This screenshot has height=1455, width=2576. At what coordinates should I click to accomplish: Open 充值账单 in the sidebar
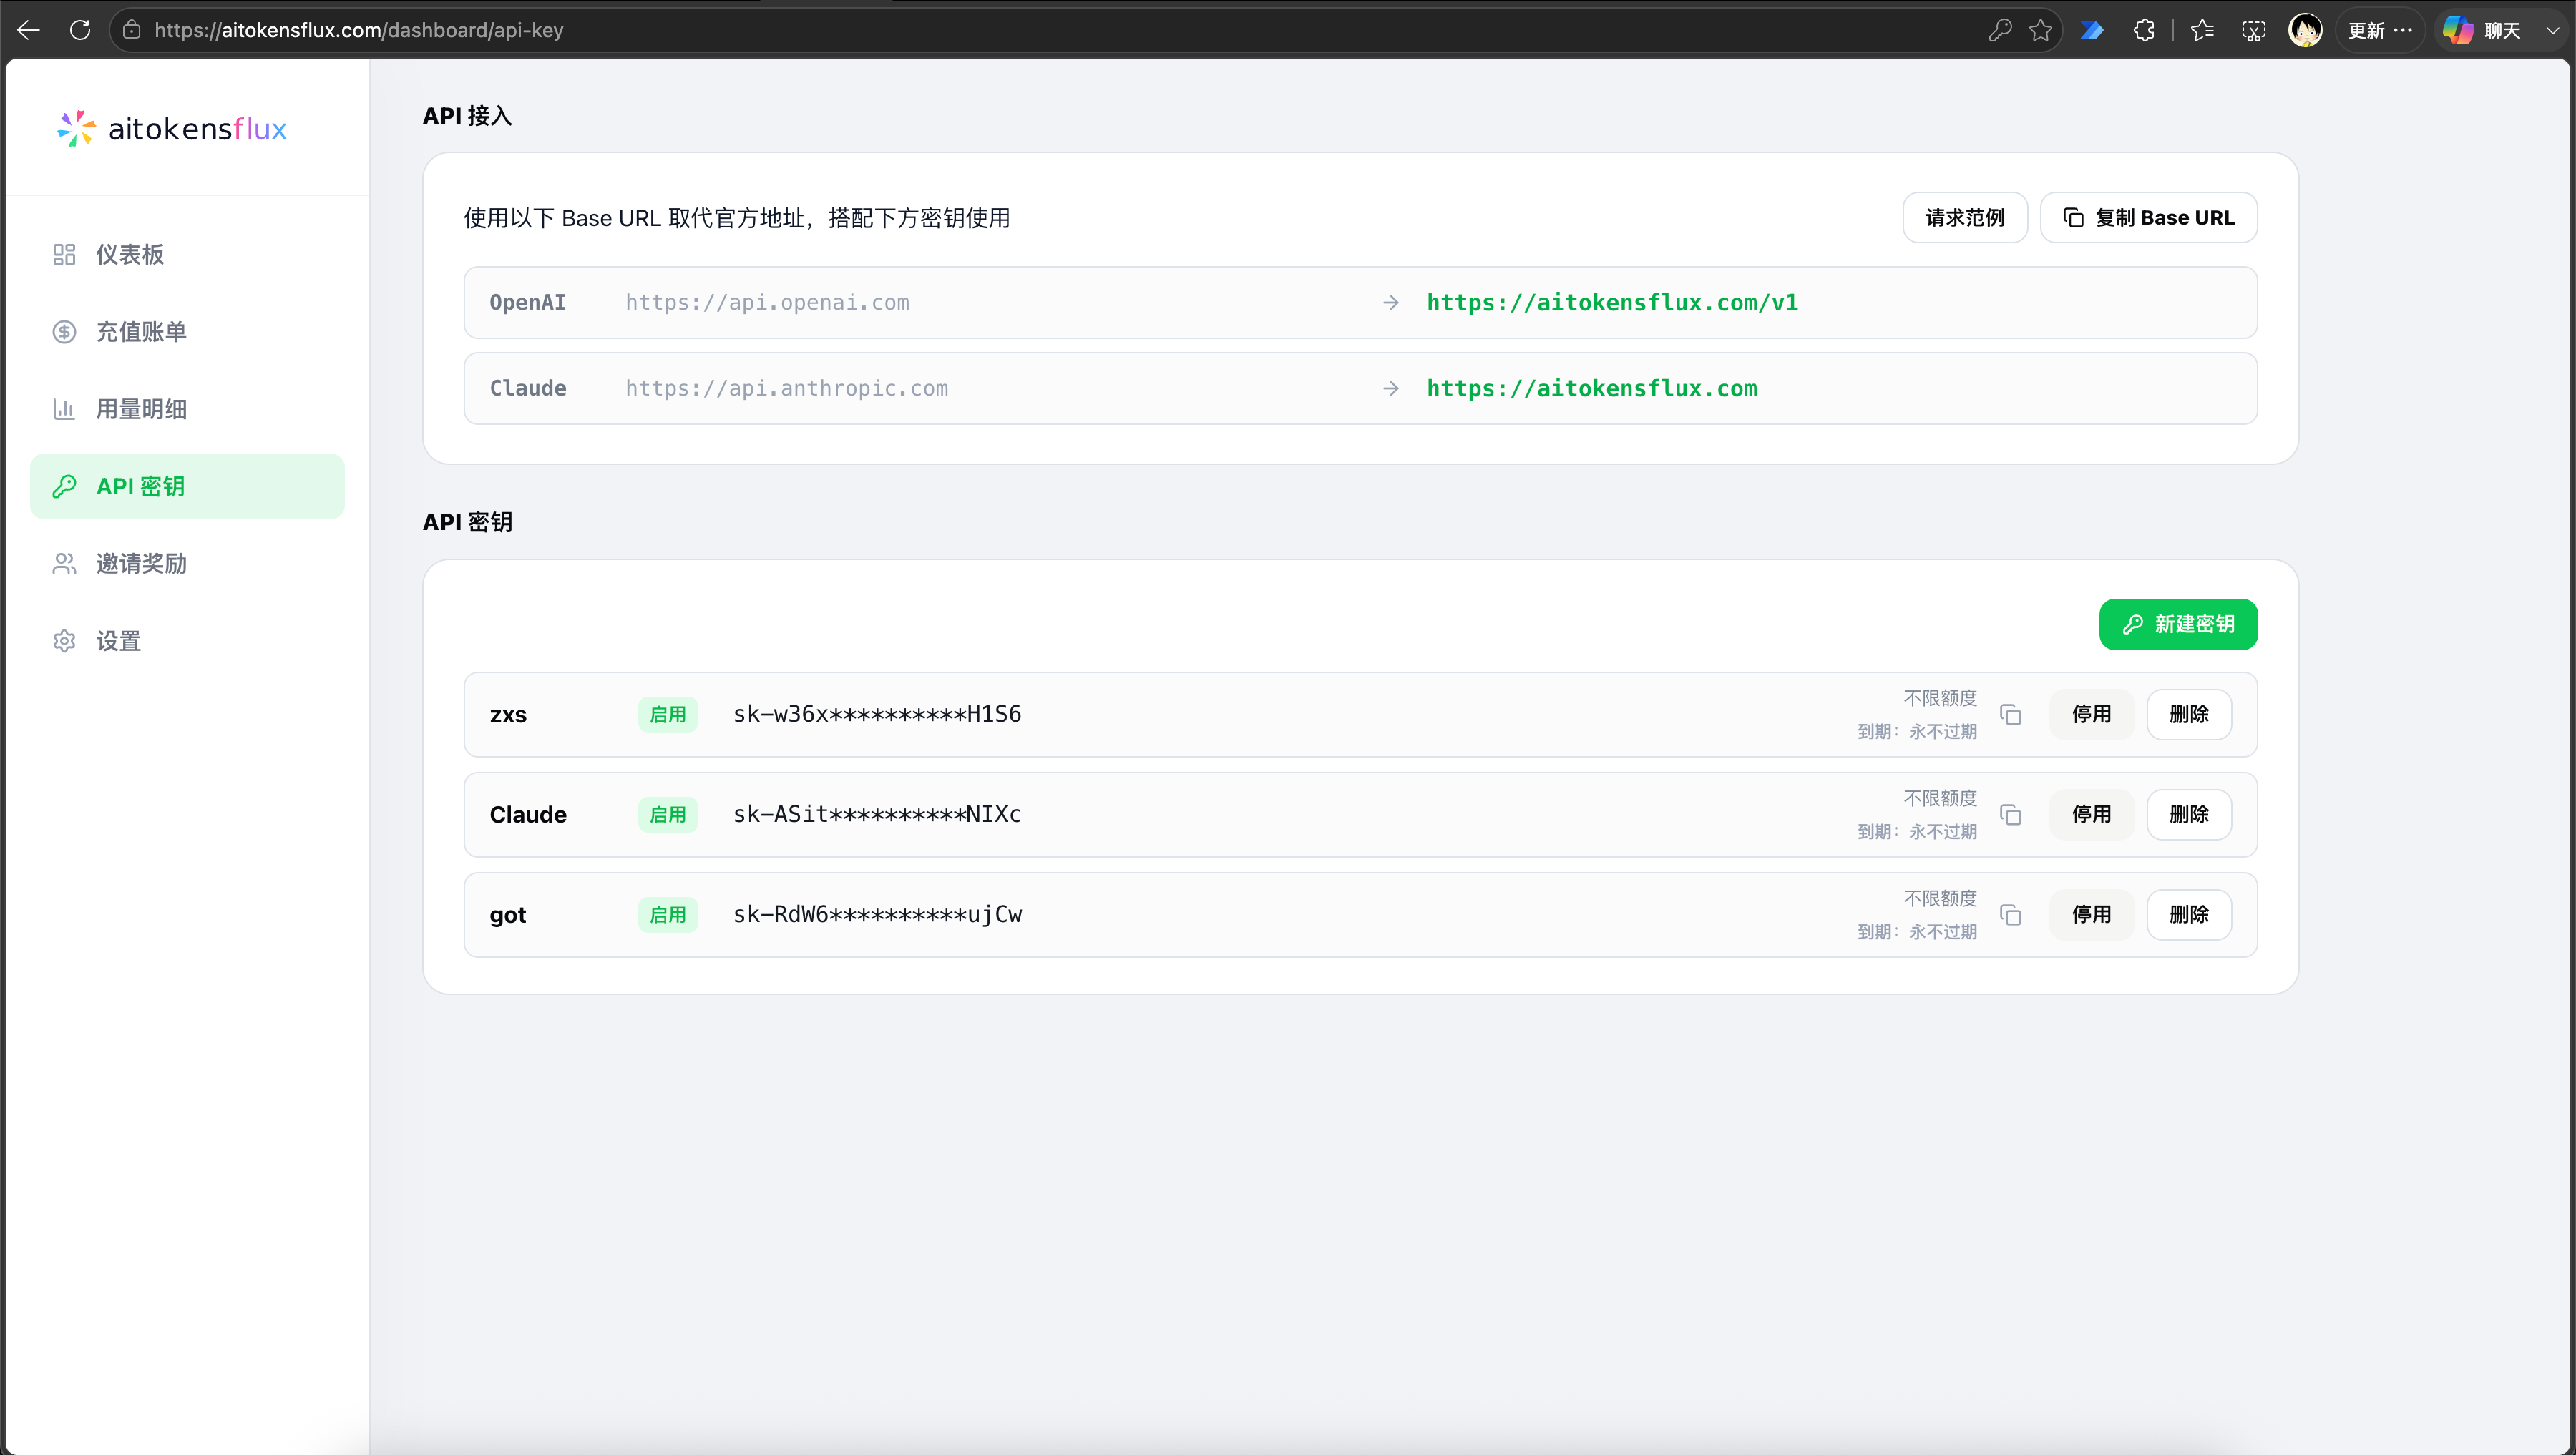point(188,332)
